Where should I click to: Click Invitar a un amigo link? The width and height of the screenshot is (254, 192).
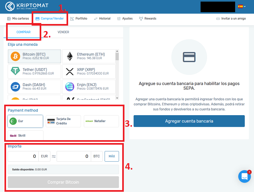click(231, 19)
